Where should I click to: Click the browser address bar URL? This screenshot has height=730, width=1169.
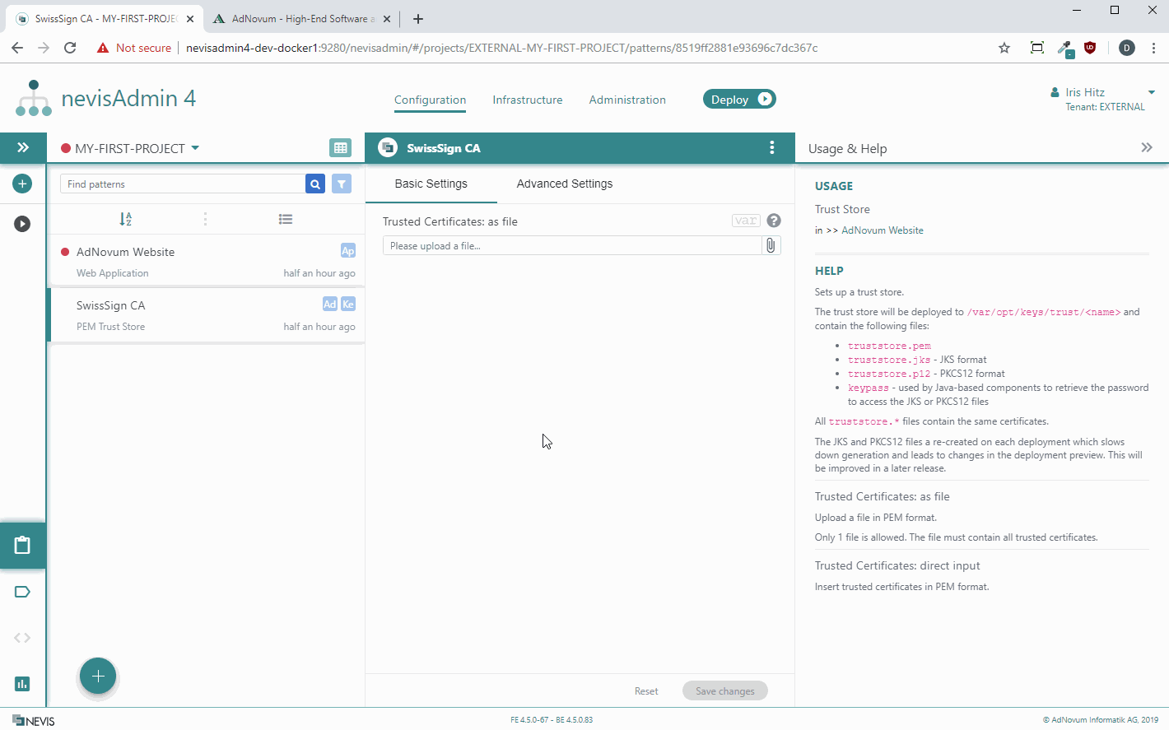[x=501, y=48]
